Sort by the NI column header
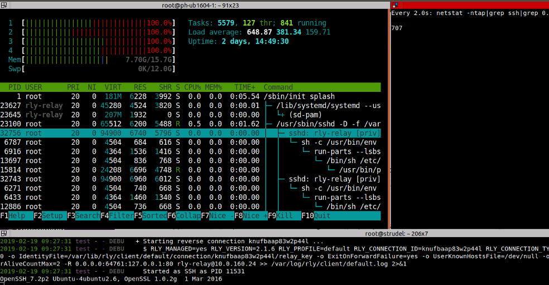The width and height of the screenshot is (549, 285). pos(92,87)
